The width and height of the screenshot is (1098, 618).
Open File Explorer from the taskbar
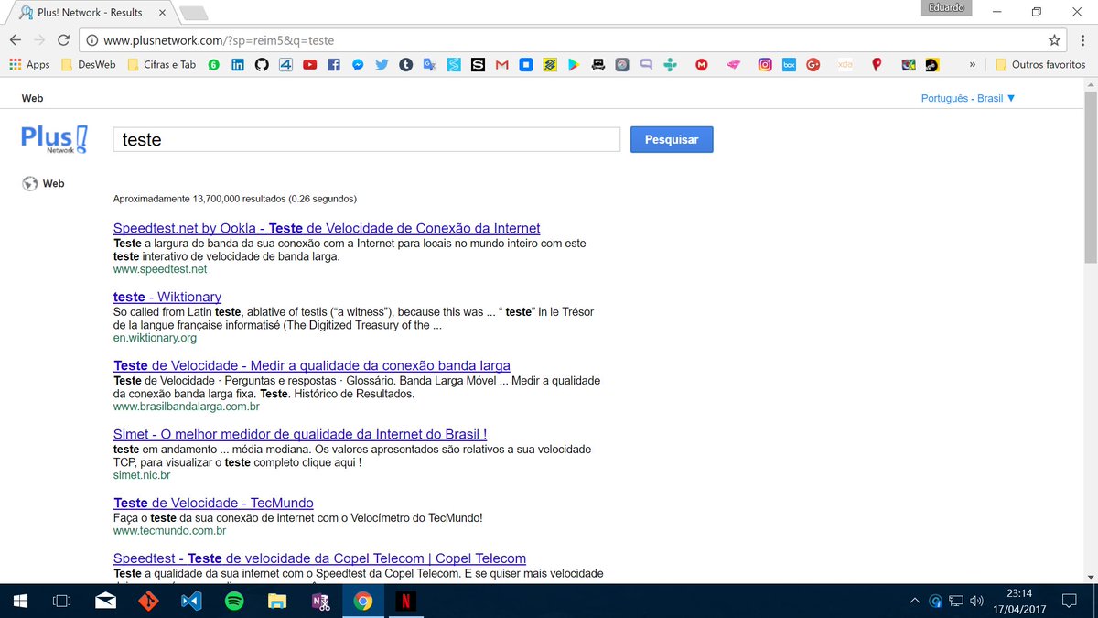pos(277,602)
